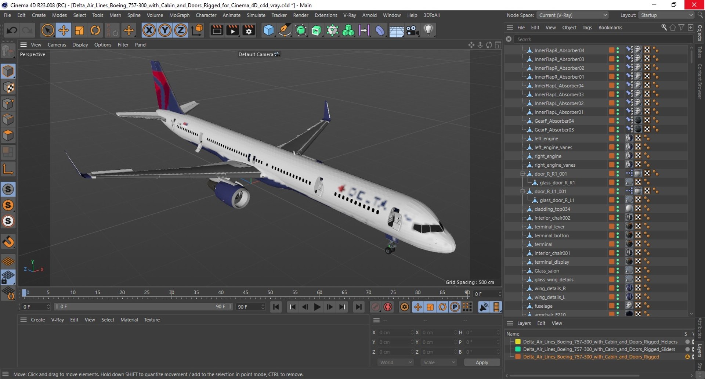705x379 pixels.
Task: Open the V-Ray menu
Action: point(350,15)
